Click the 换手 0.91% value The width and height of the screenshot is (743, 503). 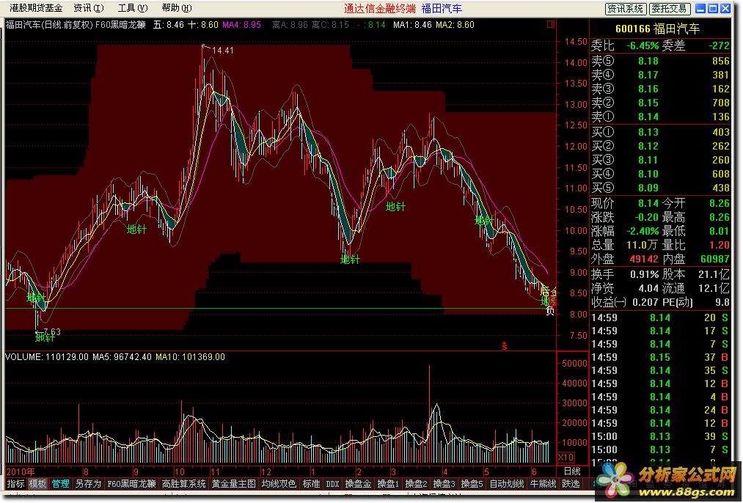pos(645,274)
